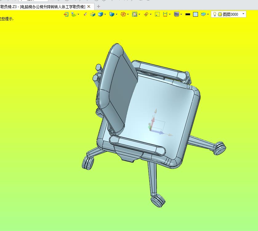The image size is (258, 231).
Task: Open the dimension measure dropdown arrow
Action: tap(170, 14)
